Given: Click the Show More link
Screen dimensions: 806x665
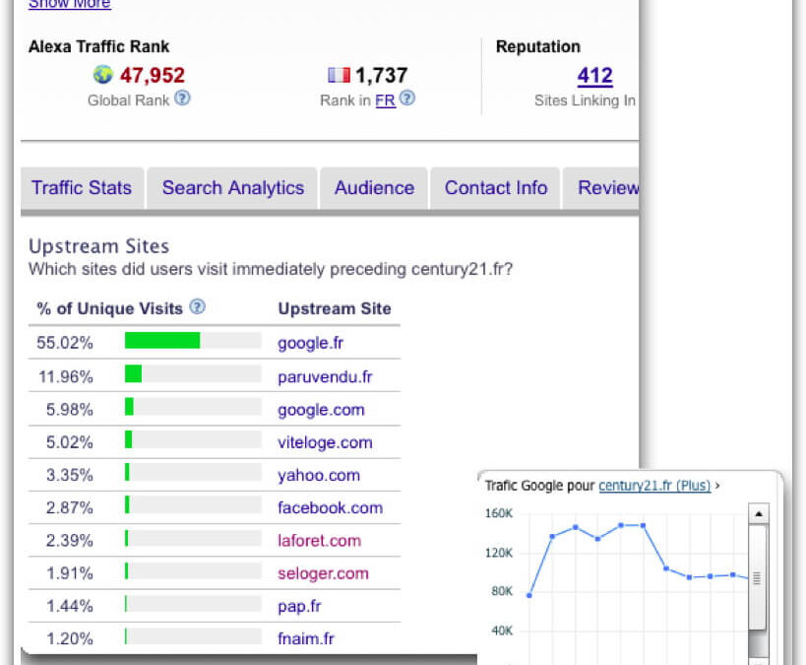Looking at the screenshot, I should coord(70,4).
